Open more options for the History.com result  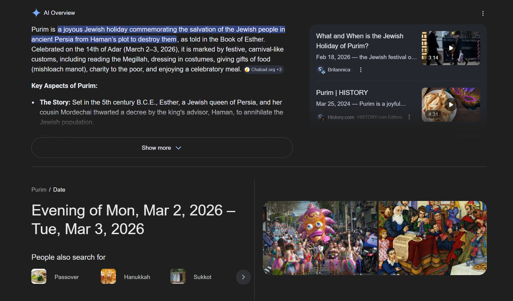point(409,117)
